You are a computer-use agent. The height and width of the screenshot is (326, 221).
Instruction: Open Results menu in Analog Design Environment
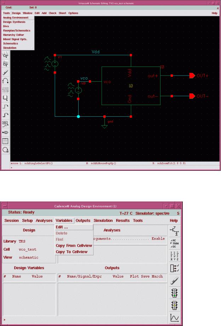point(123,220)
